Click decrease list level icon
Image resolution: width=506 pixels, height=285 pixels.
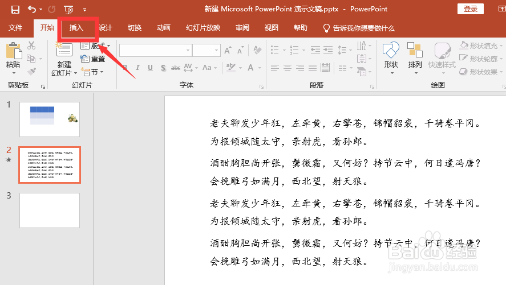pos(315,50)
